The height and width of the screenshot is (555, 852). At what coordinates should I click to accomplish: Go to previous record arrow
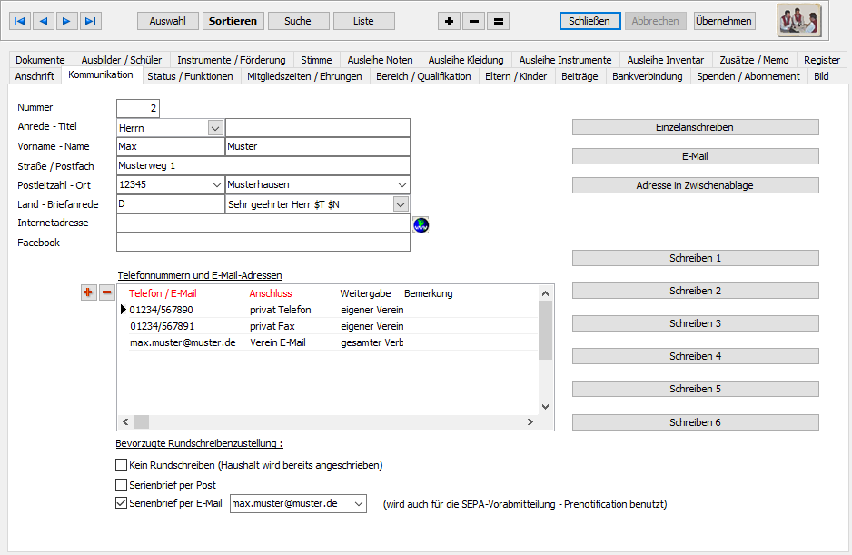[x=44, y=21]
